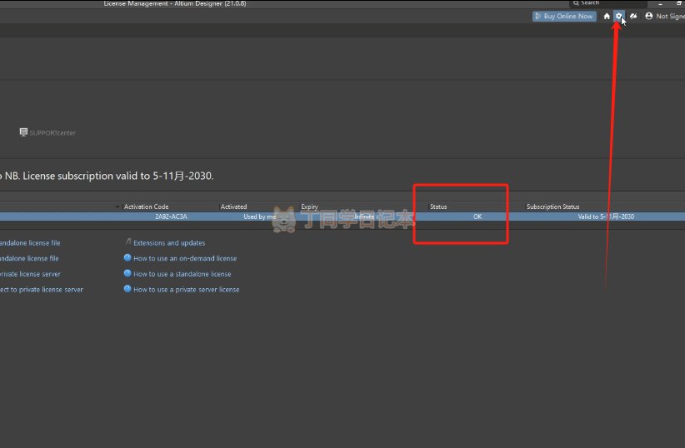This screenshot has width=685, height=448.
Task: Open How to use a private server license
Action: (186, 290)
